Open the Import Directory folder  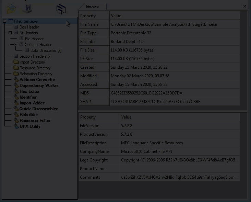(32, 62)
